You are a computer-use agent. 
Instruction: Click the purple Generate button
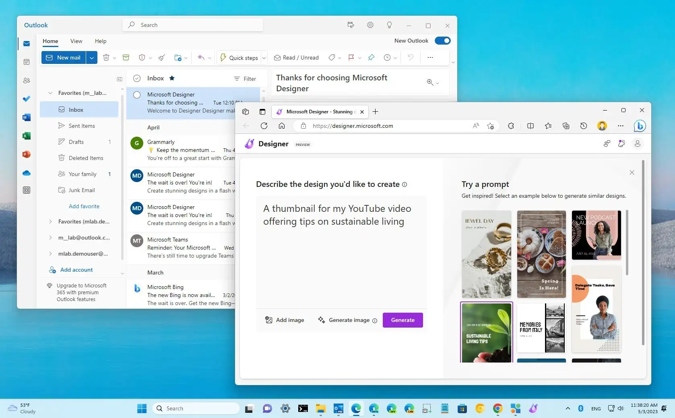coord(403,320)
